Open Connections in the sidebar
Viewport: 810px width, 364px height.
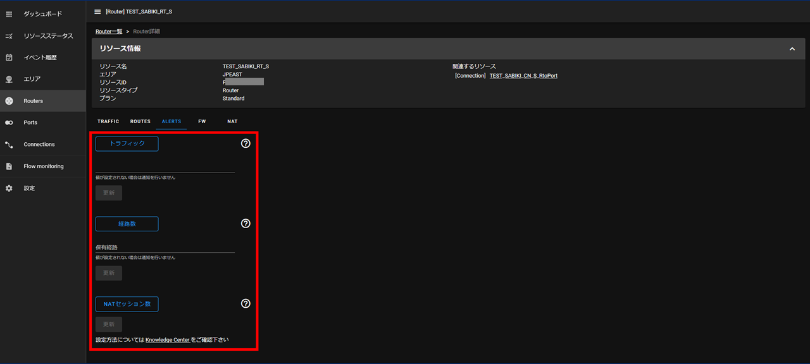click(x=43, y=145)
